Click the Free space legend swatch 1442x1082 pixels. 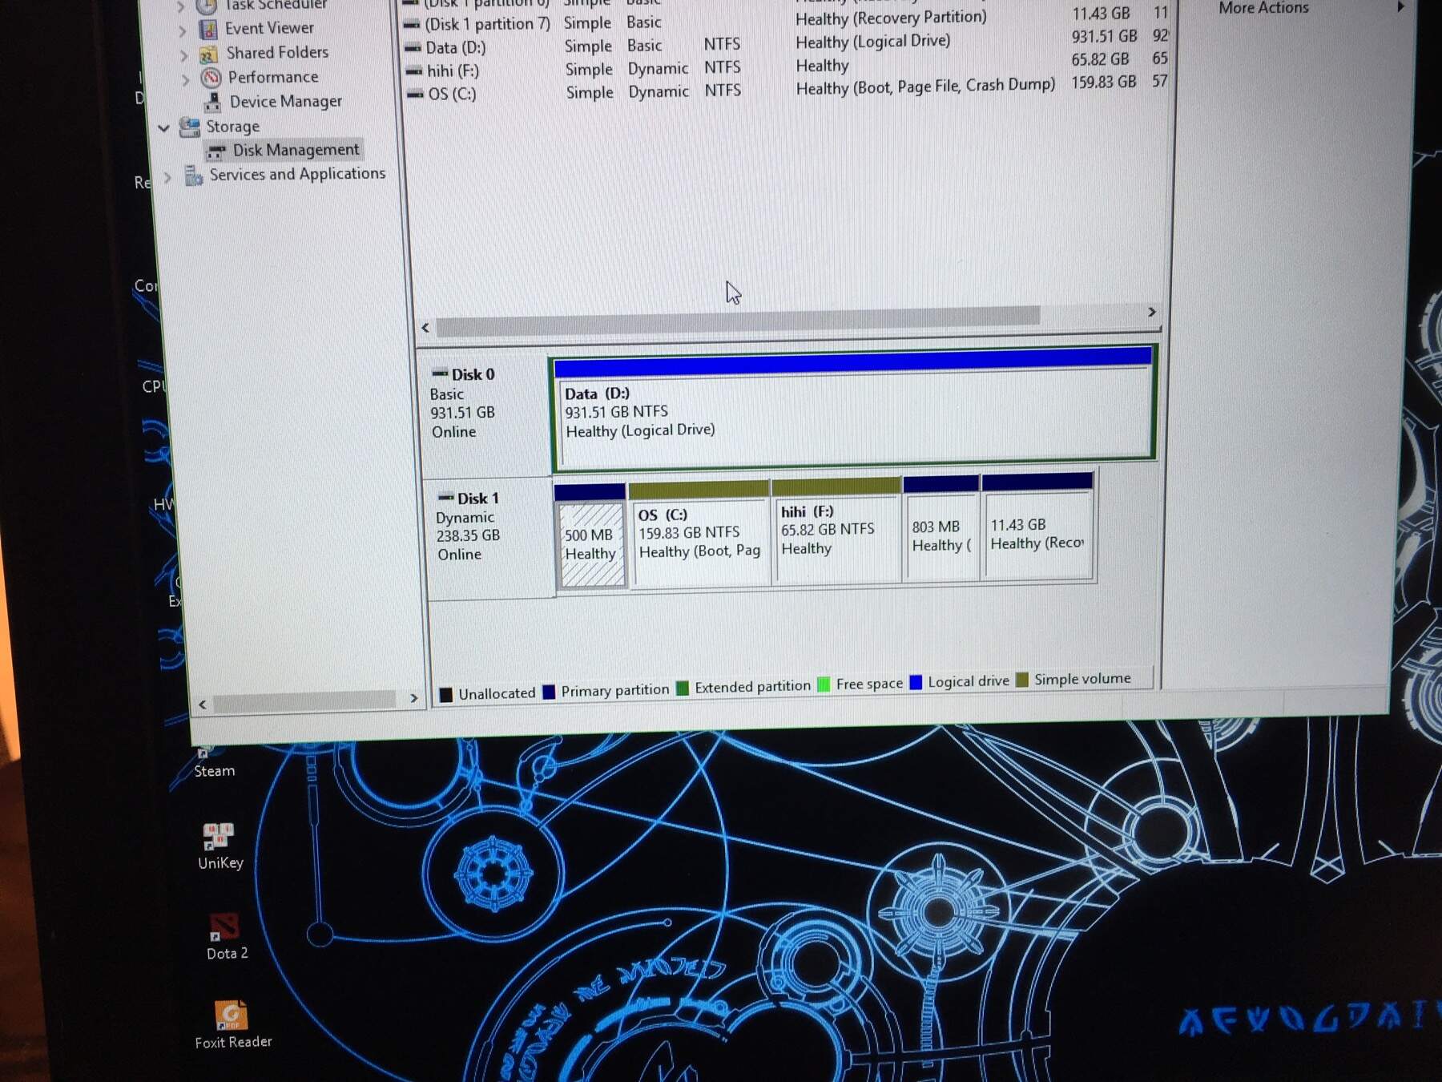tap(824, 684)
